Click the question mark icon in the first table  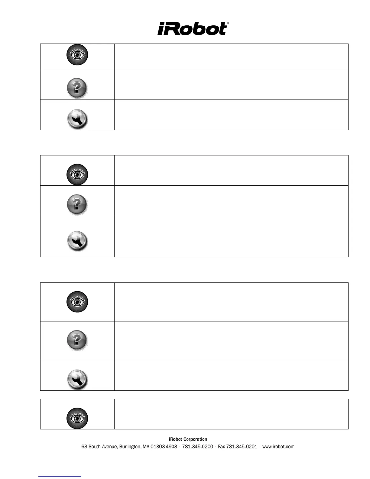point(77,88)
